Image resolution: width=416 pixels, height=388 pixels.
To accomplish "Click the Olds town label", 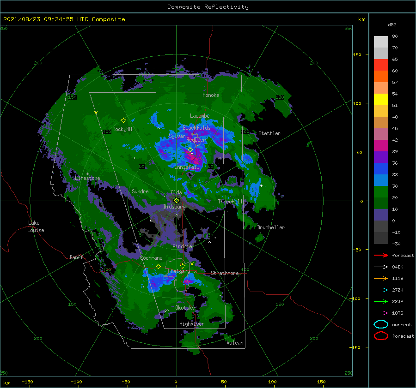I will [x=176, y=192].
